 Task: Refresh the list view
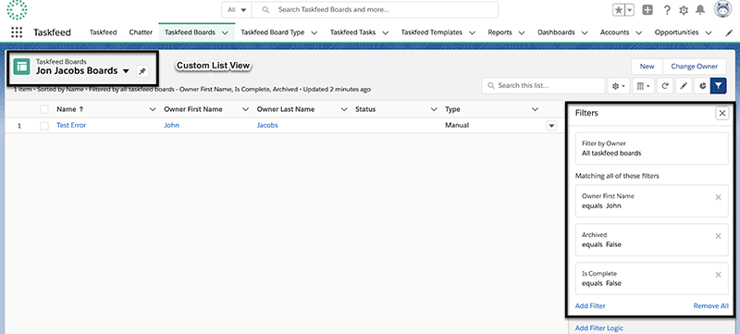tap(665, 86)
